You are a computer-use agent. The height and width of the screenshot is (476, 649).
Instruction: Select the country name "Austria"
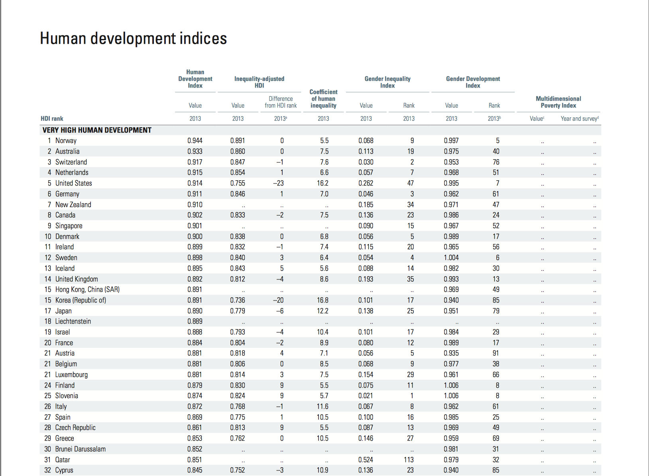[x=65, y=353]
